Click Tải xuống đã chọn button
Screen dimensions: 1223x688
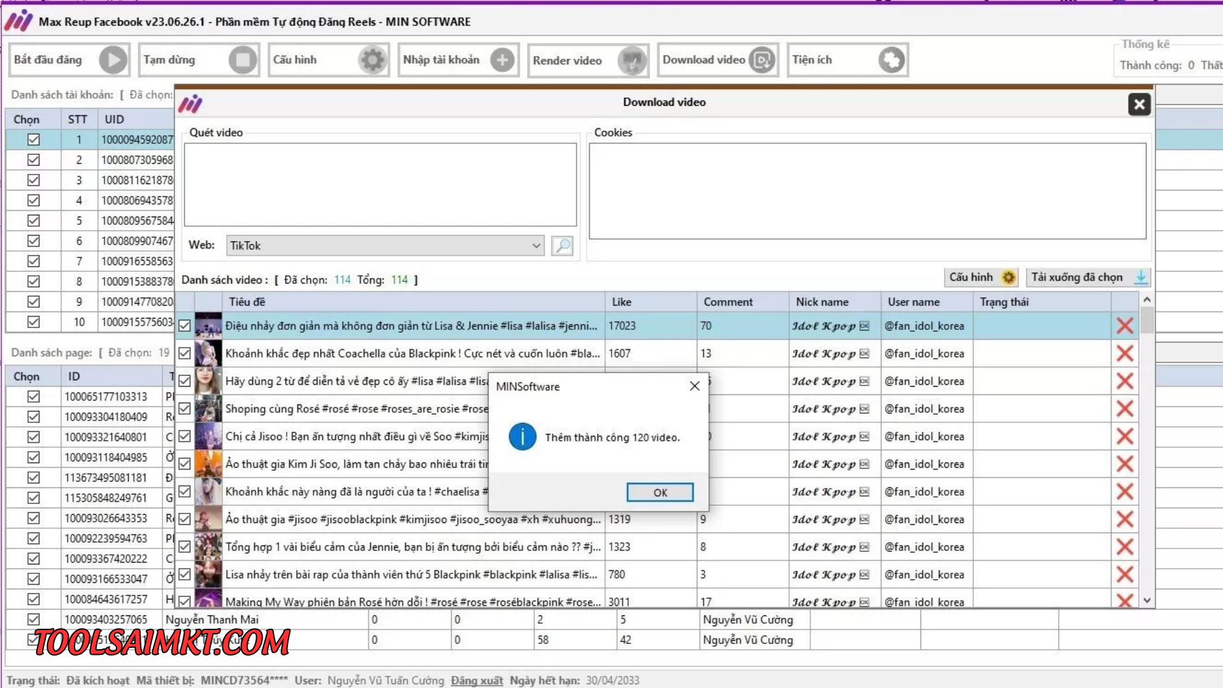[x=1088, y=277]
